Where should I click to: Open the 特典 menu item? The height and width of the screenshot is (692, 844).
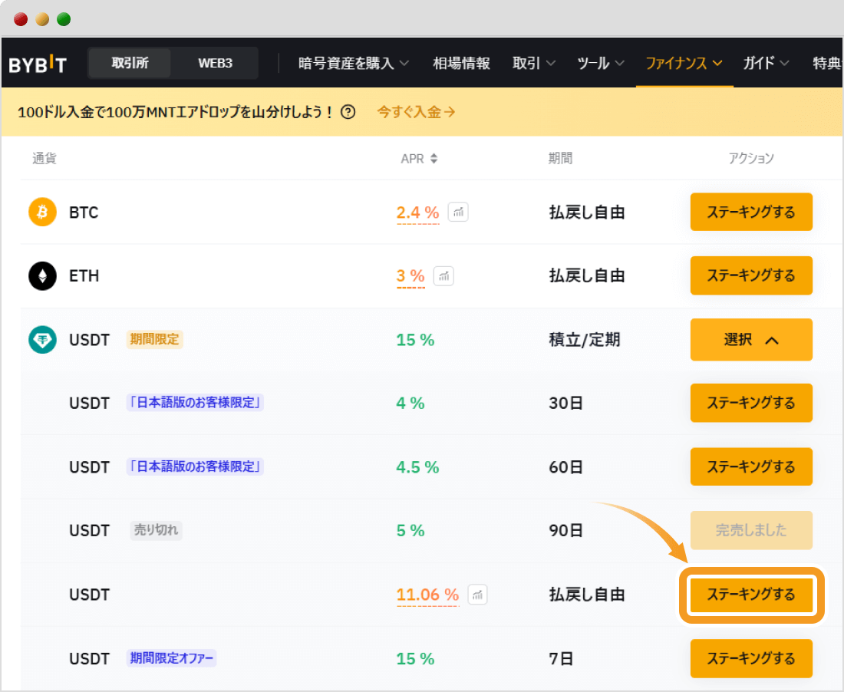point(827,64)
